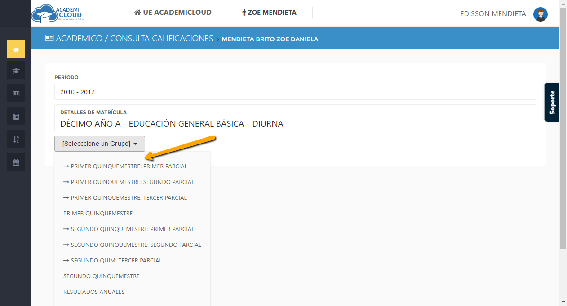
Task: Click ACADEMICO / CONSULTA CALIFICACIONES breadcrumb
Action: (134, 39)
